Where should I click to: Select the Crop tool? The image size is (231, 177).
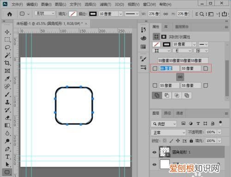click(7, 63)
